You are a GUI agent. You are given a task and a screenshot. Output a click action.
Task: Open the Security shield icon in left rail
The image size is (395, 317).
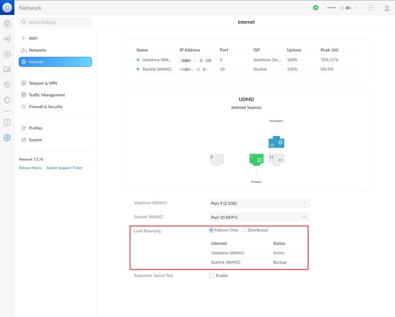[7, 85]
